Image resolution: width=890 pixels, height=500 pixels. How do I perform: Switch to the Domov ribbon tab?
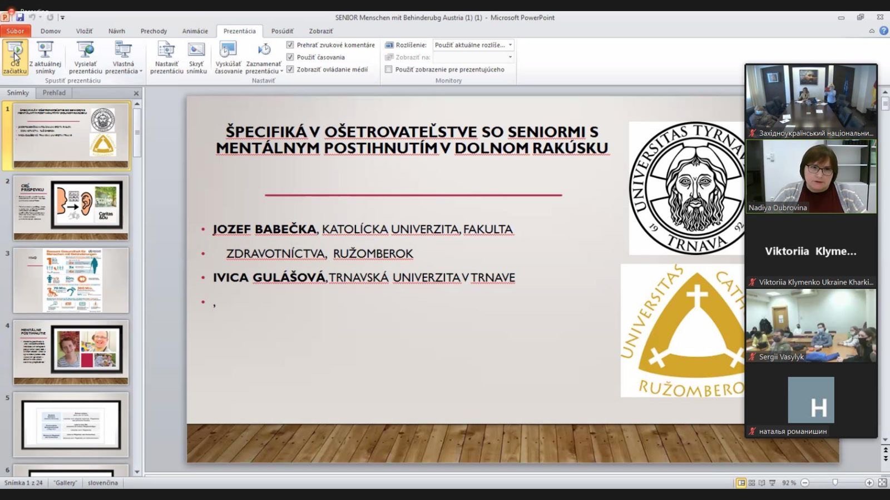51,31
